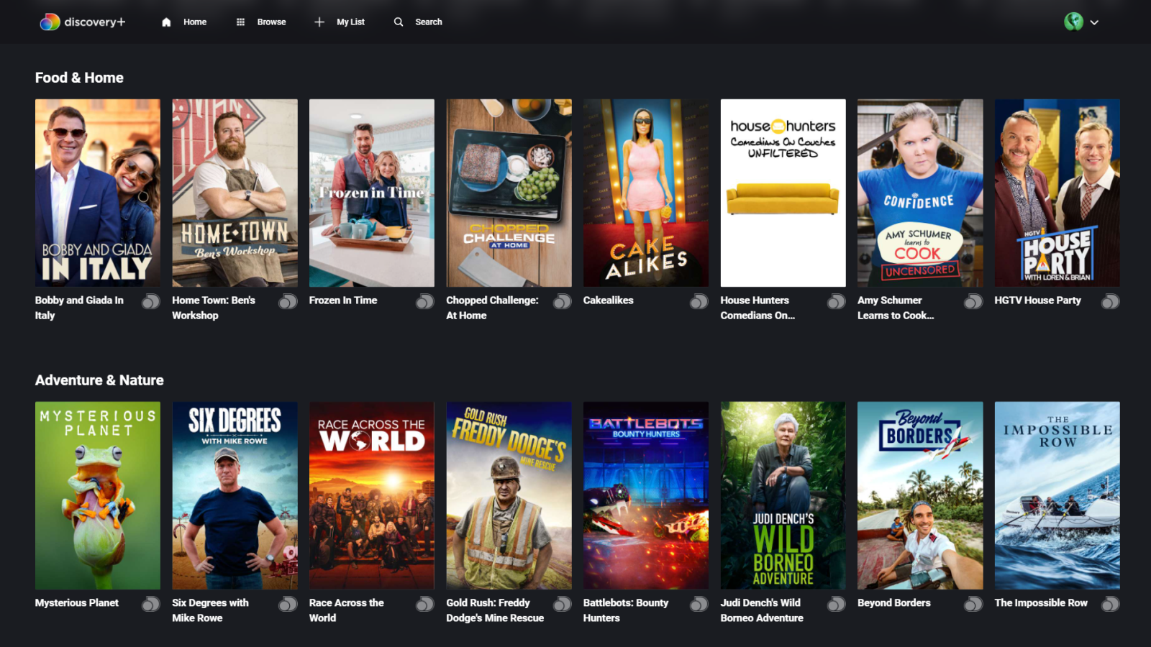Click the "Chopped Challenge: At Home" title
The height and width of the screenshot is (647, 1151).
(492, 308)
